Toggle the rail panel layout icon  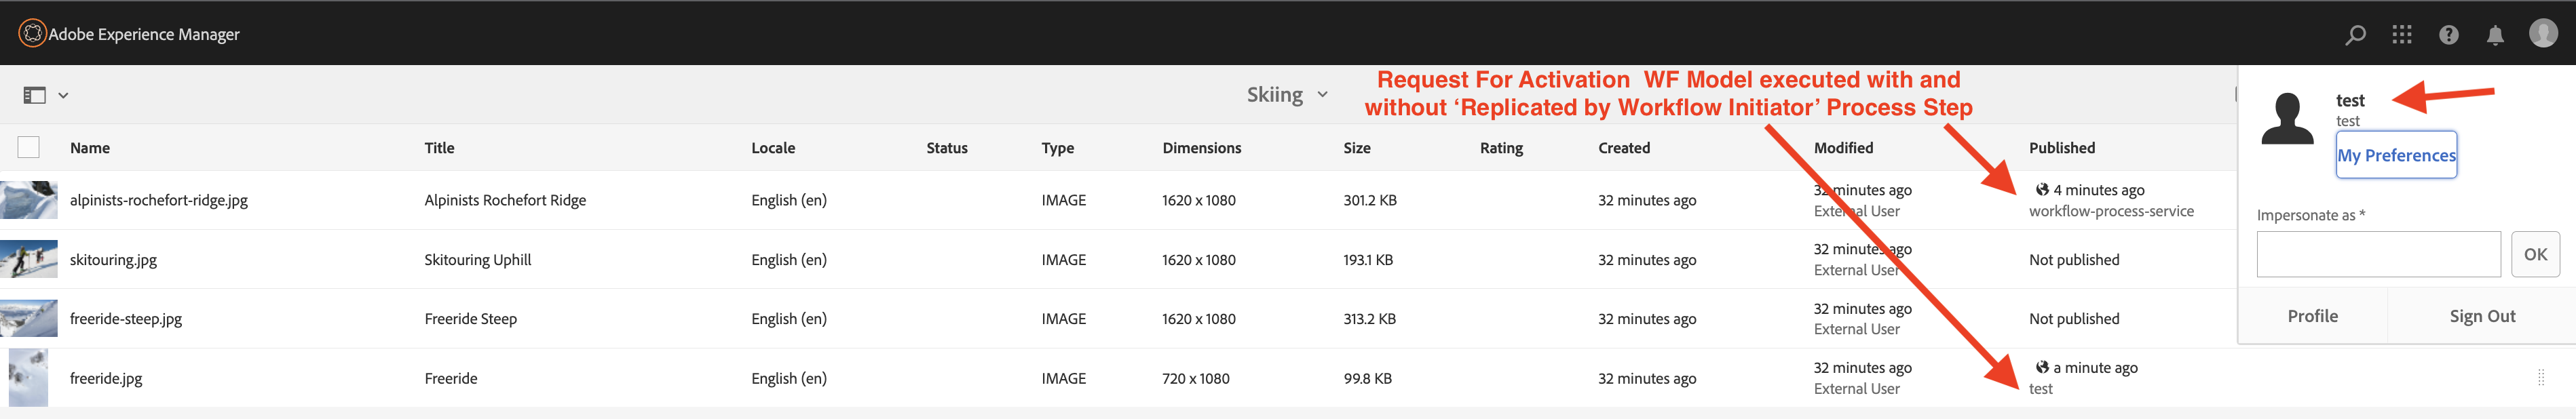click(35, 95)
